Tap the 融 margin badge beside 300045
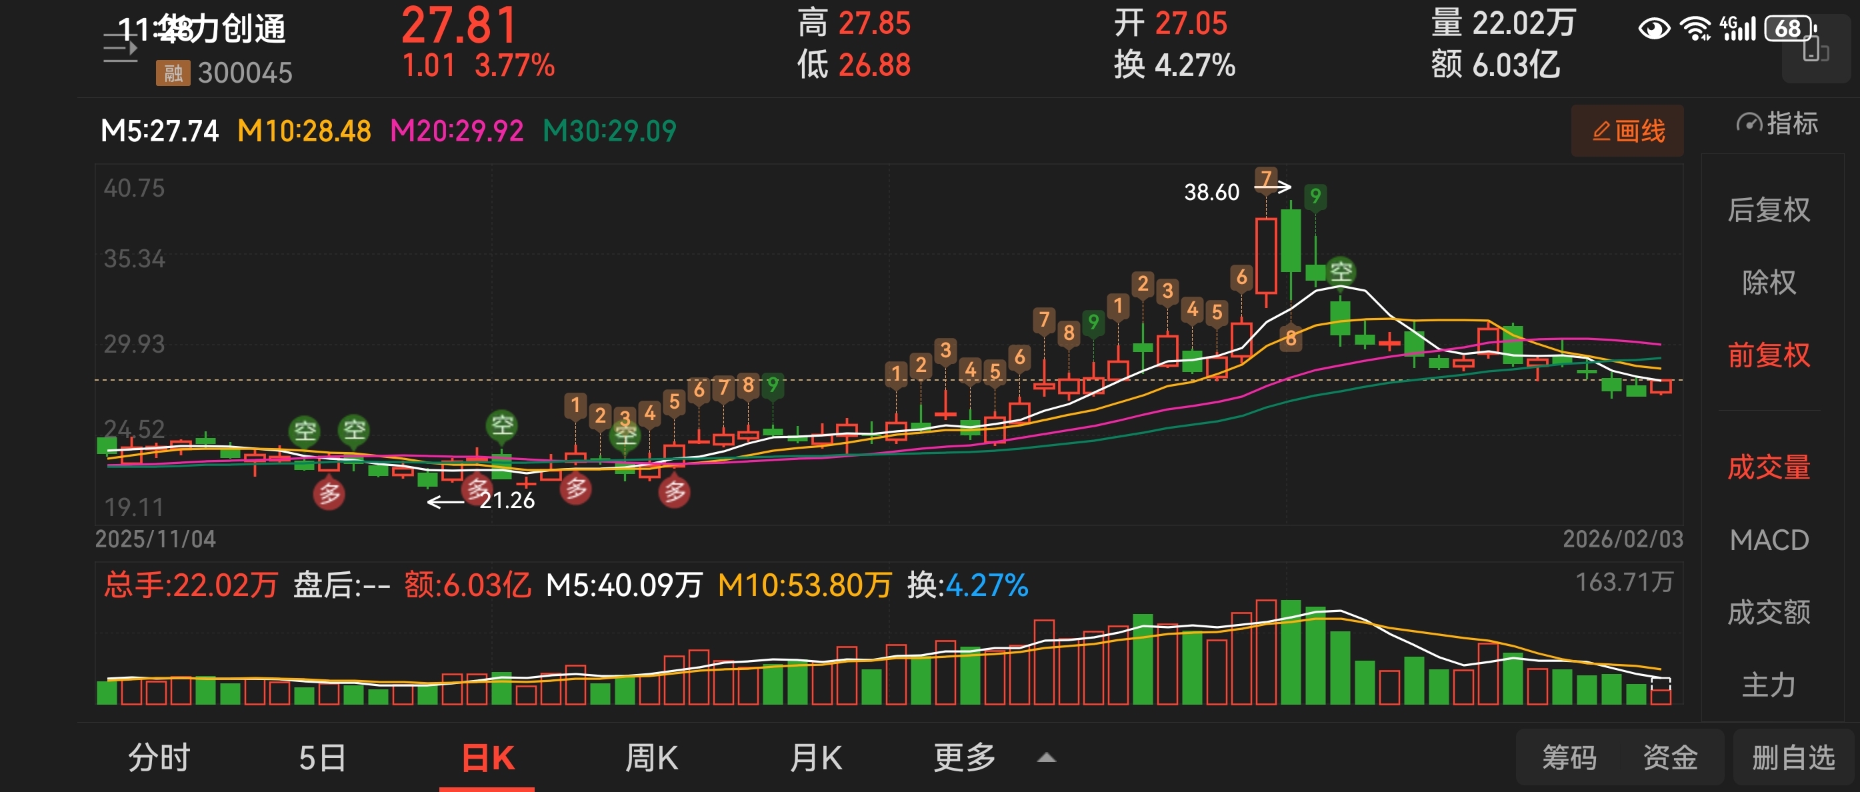The width and height of the screenshot is (1860, 792). coord(173,73)
